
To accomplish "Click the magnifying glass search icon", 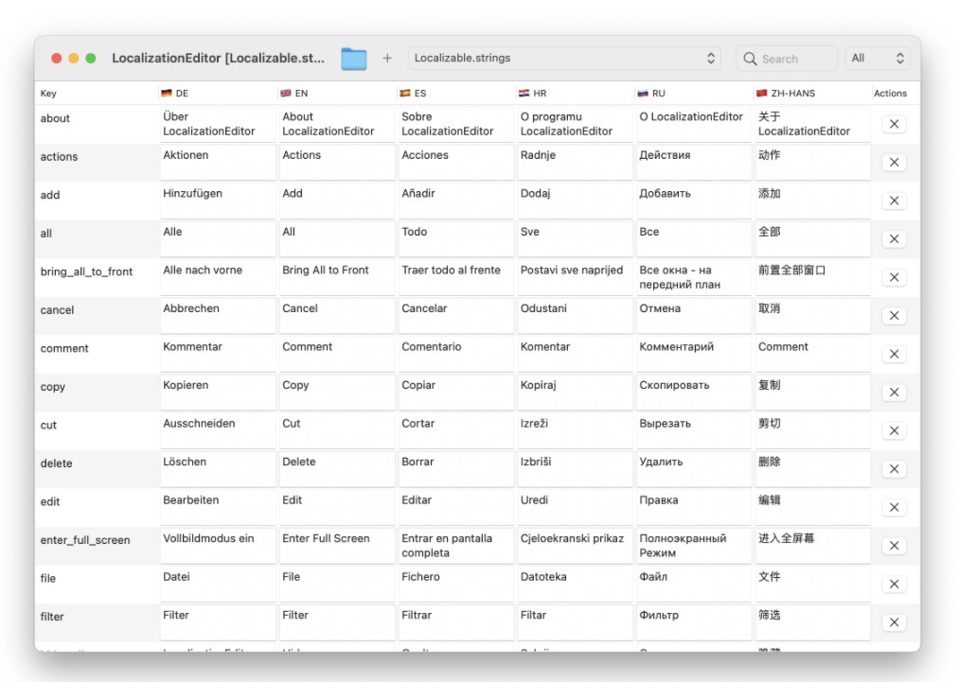I will pos(749,59).
